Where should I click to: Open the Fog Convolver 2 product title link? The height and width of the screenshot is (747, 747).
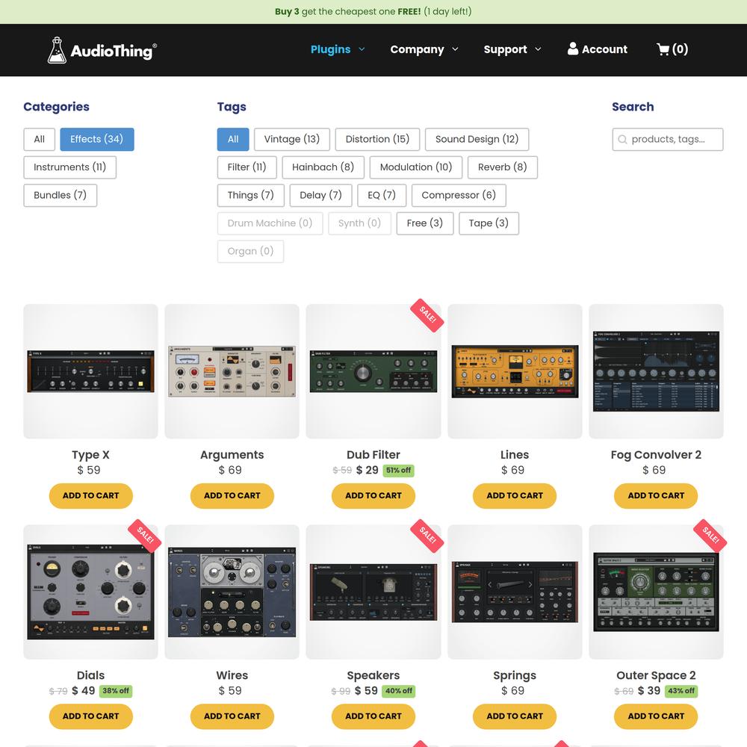(x=655, y=455)
